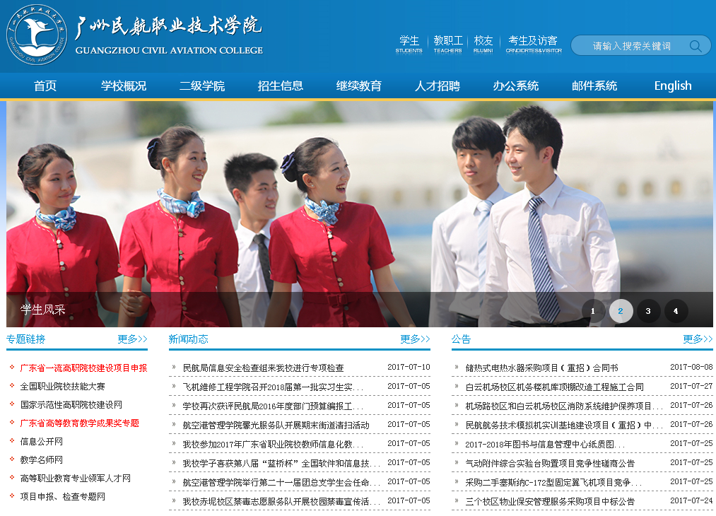
Task: Open the 招生信息 navigation menu item
Action: click(281, 86)
